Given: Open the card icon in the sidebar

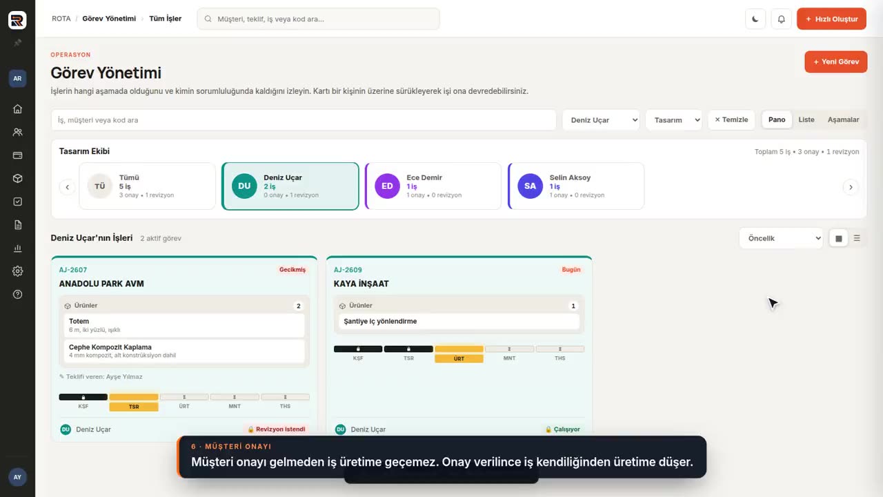Looking at the screenshot, I should click(x=17, y=155).
